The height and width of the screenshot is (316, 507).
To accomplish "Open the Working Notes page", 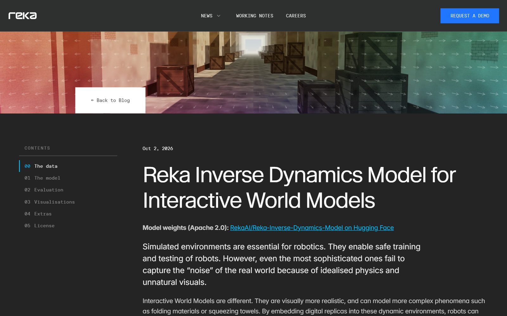I will 254,16.
